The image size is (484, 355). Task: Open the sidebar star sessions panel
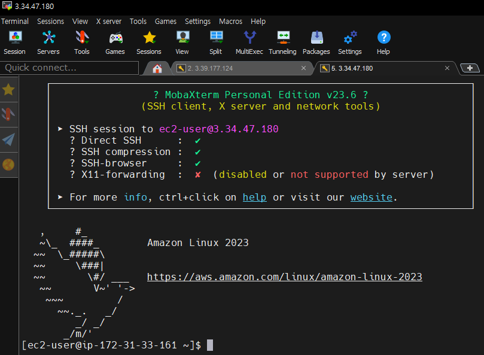click(x=8, y=90)
